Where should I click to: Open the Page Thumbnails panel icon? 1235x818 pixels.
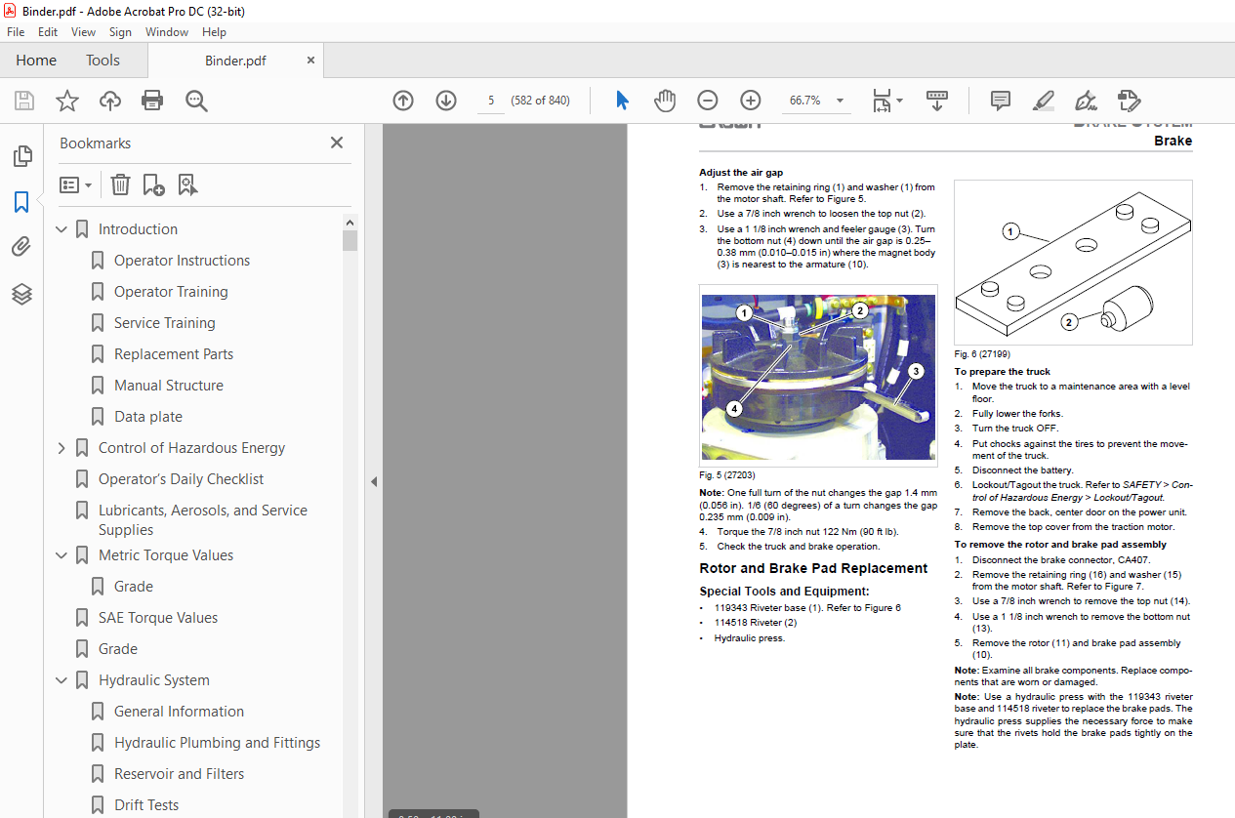(21, 156)
